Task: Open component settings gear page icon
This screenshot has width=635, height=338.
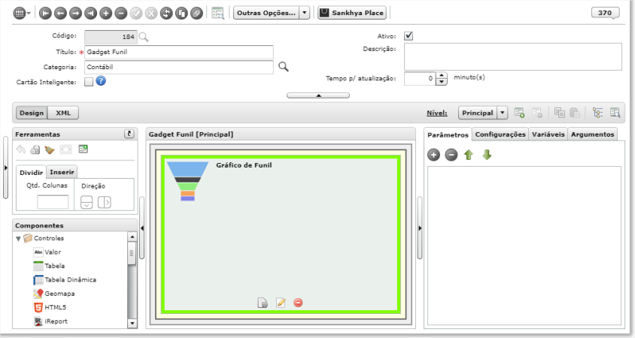Action: (x=263, y=303)
